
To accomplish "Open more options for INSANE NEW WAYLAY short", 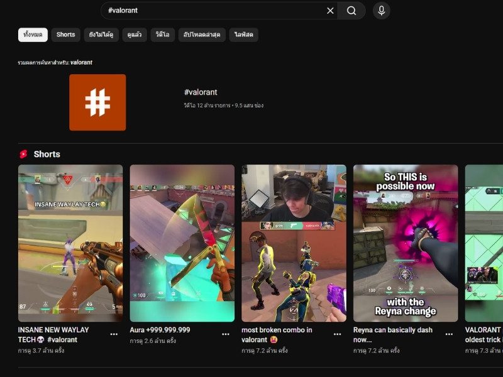I will pyautogui.click(x=114, y=334).
